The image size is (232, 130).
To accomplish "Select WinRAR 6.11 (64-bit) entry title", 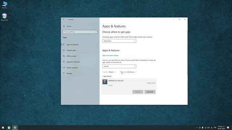I will (116, 81).
